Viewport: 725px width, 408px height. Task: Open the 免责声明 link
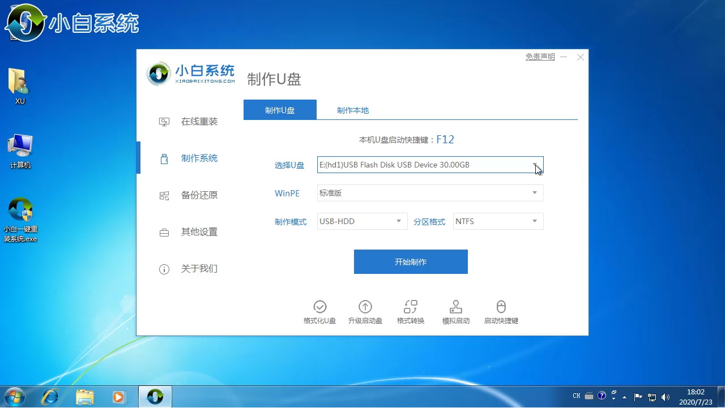540,57
